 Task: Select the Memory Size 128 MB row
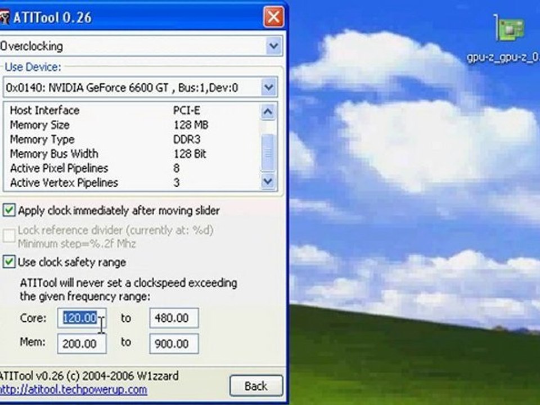coord(132,125)
